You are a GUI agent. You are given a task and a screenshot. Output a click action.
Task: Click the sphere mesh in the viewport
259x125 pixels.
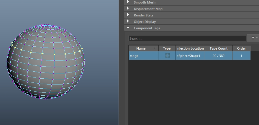coord(46,62)
